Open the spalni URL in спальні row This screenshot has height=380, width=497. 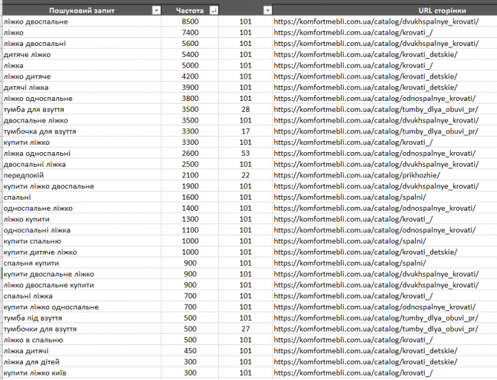click(x=350, y=197)
